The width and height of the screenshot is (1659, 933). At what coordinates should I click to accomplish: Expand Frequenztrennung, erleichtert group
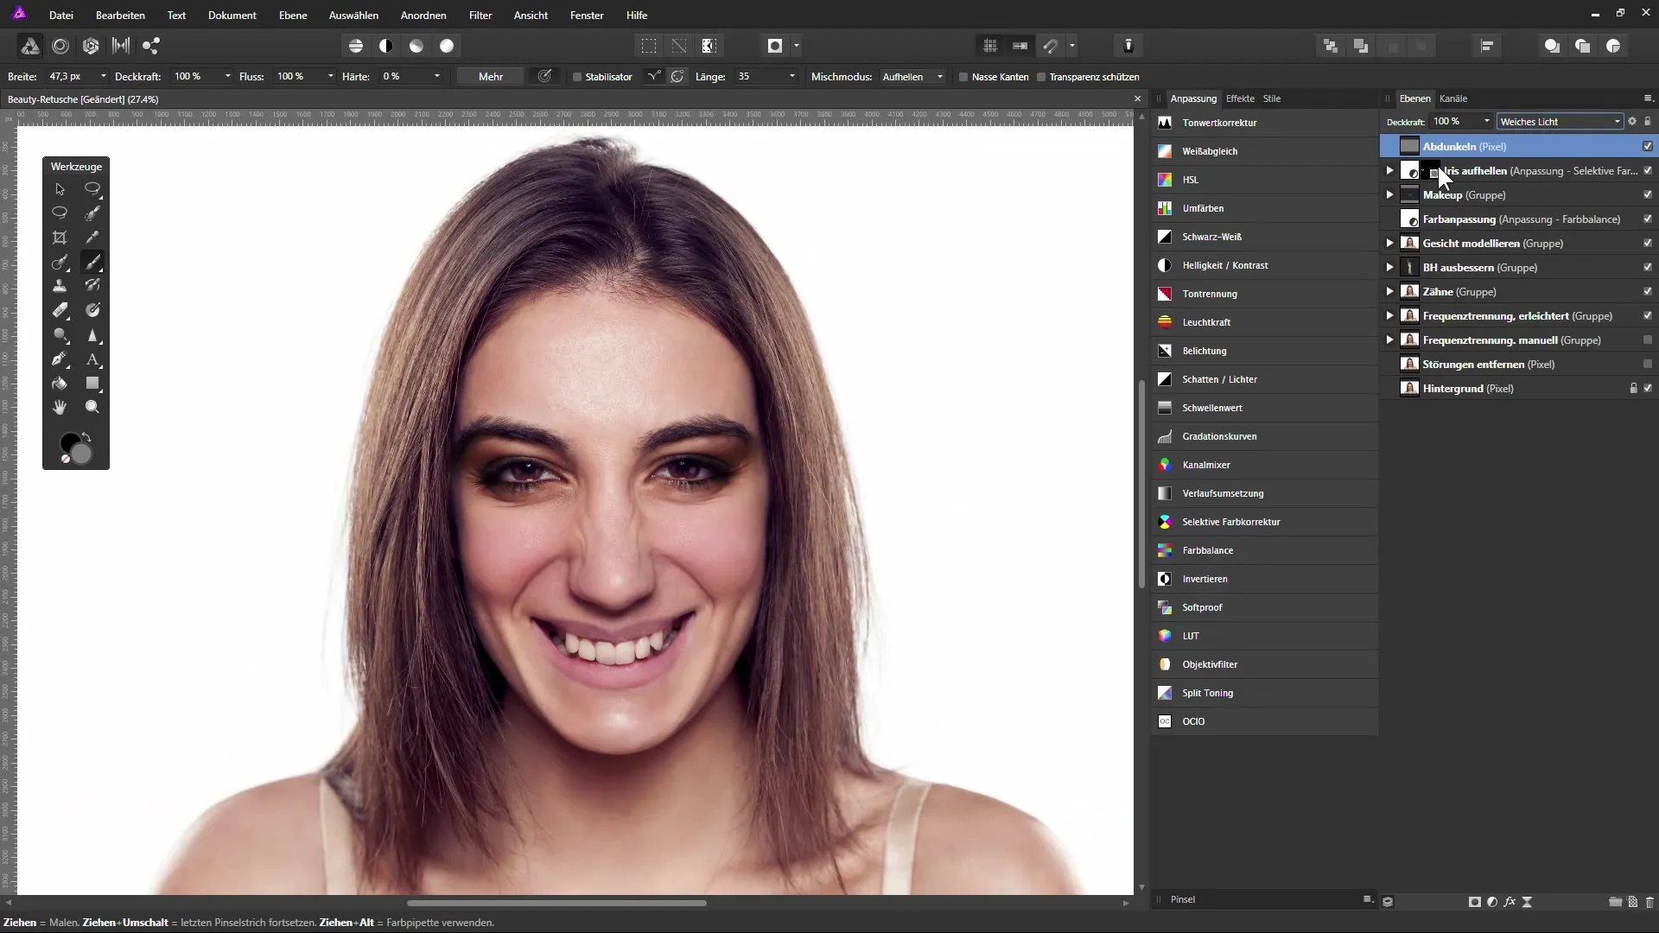coord(1389,316)
